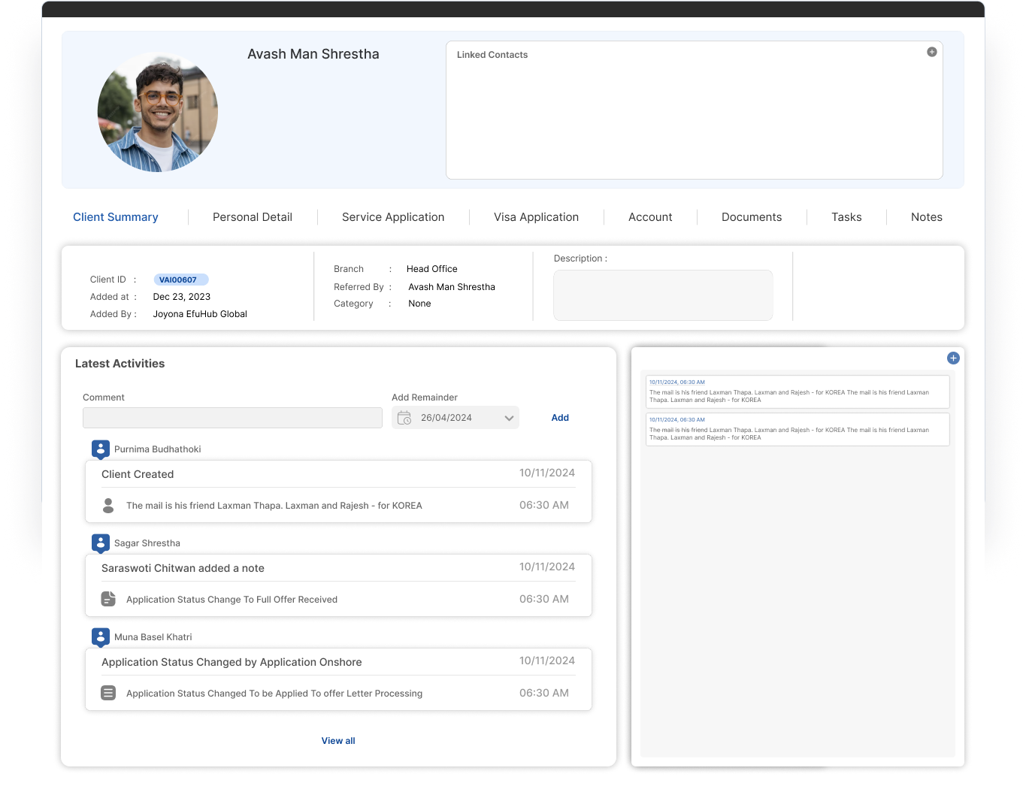Open the Personal Detail tab
The image size is (1026, 795).
pos(253,217)
